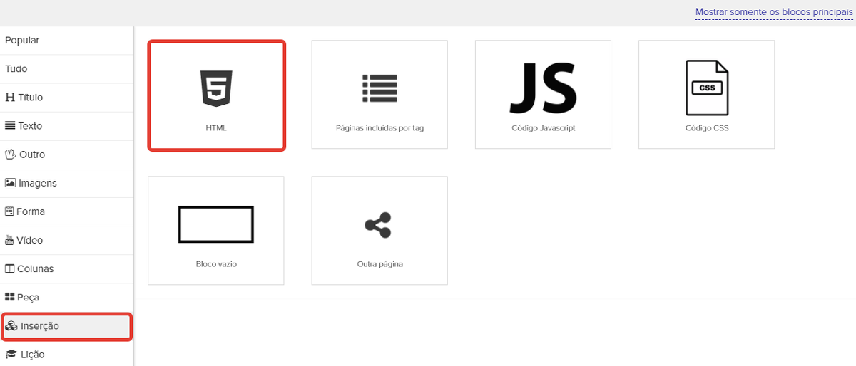Viewport: 856px width, 366px height.
Task: Choose the JS Javascript code block icon
Action: (543, 88)
